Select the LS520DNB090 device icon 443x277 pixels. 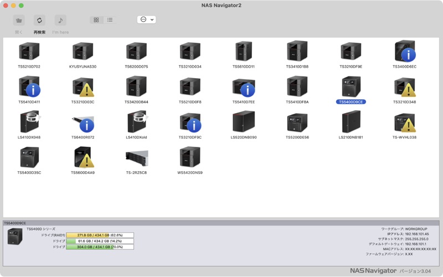[x=244, y=121]
